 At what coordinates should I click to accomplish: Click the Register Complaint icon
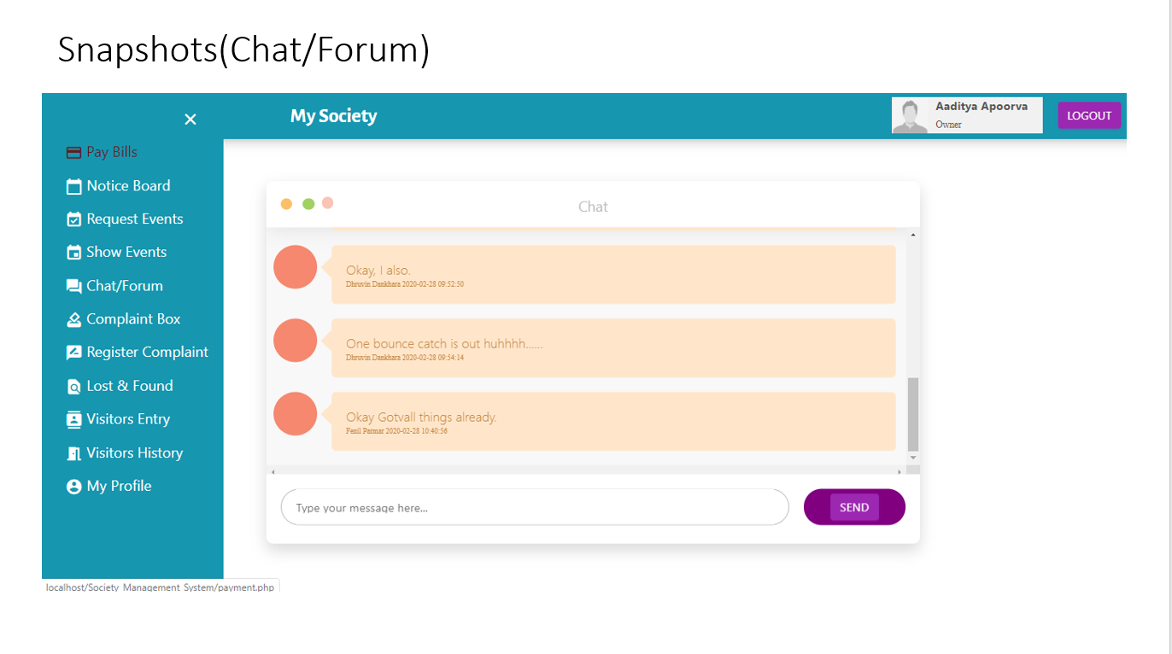[x=73, y=353]
